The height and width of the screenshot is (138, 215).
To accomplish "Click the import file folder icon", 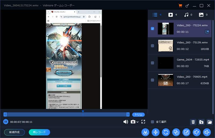I will pos(201,122).
